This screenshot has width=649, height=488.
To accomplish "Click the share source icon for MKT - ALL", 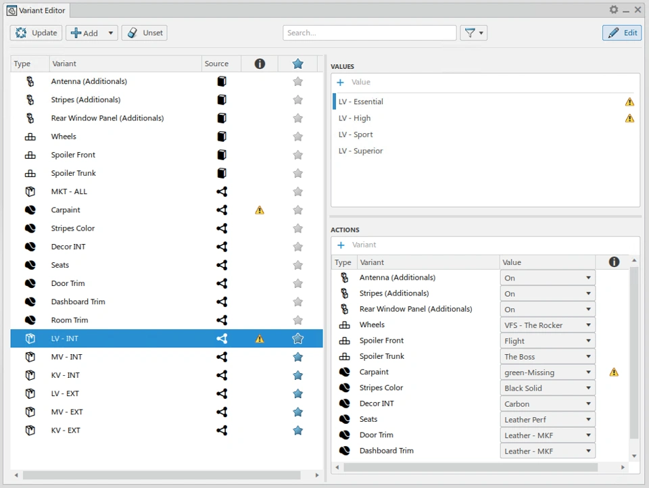I will (x=221, y=192).
